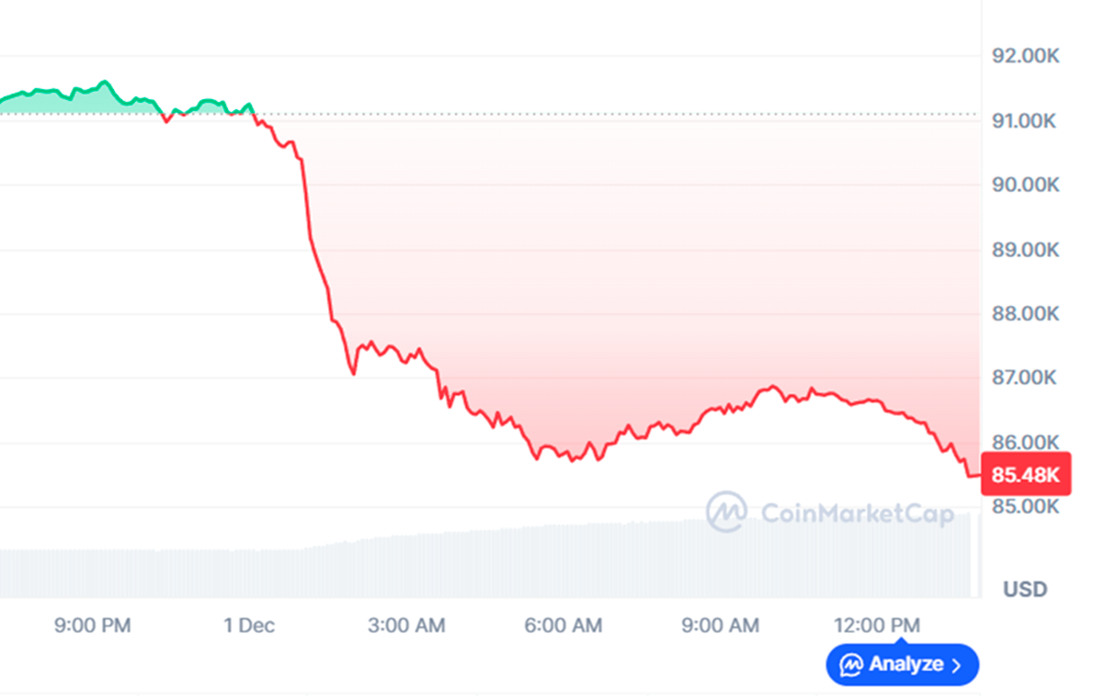Toggle the 85.48K red price badge
The height and width of the screenshot is (696, 1103).
(1026, 474)
